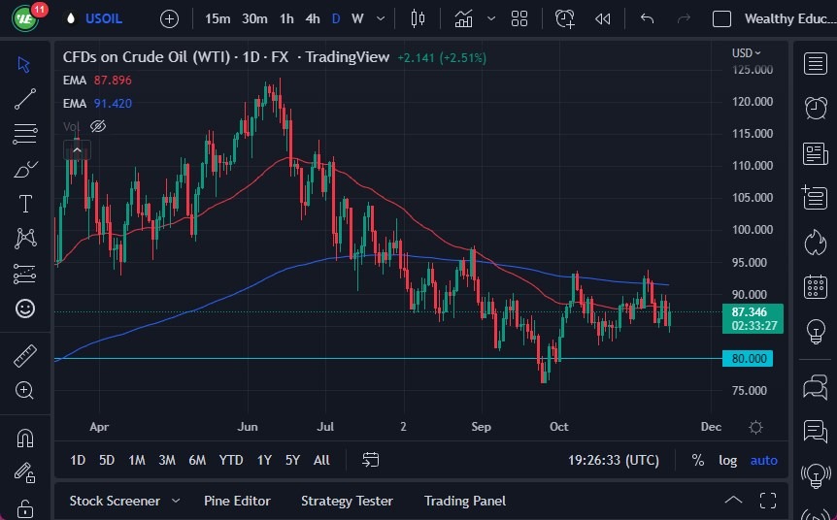The image size is (837, 520).
Task: Select the 3M date range button
Action: [x=167, y=460]
